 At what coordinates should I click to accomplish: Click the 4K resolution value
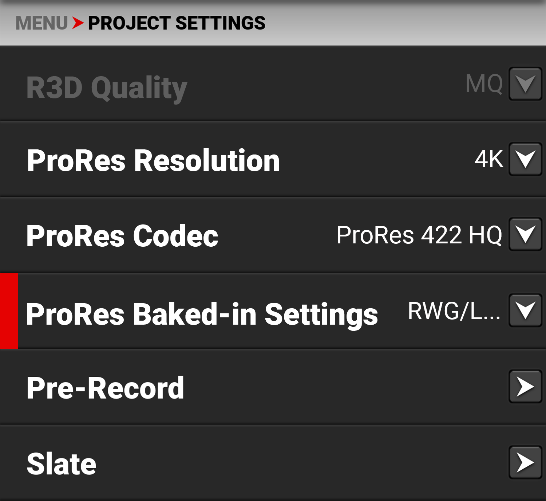(x=489, y=159)
